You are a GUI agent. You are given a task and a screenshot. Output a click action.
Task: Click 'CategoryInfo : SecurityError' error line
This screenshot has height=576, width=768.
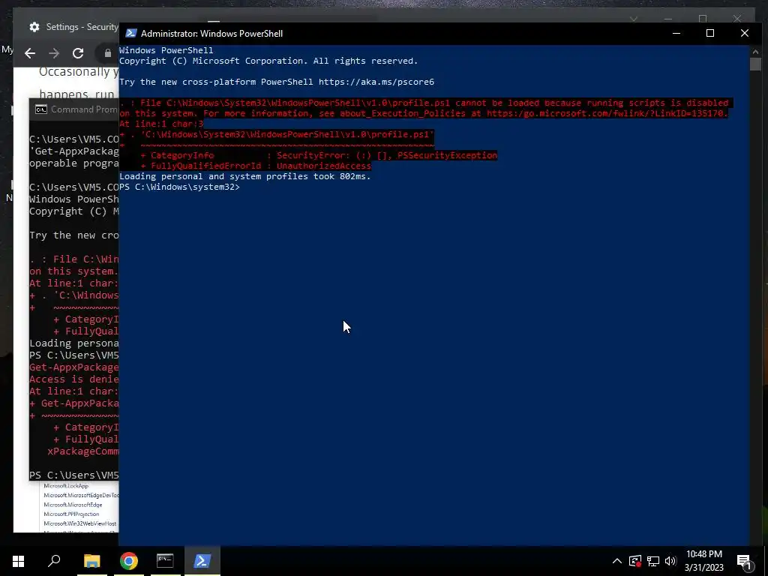[x=319, y=155]
